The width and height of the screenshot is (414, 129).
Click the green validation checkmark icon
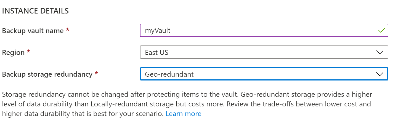[x=381, y=31]
